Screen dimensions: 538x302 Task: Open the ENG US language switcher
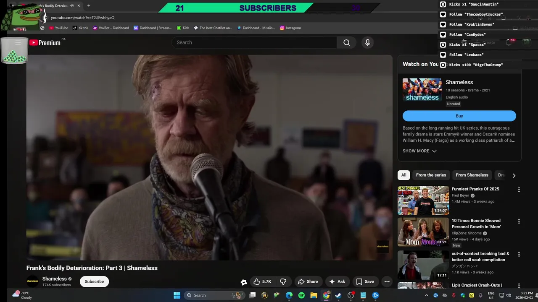click(491, 295)
